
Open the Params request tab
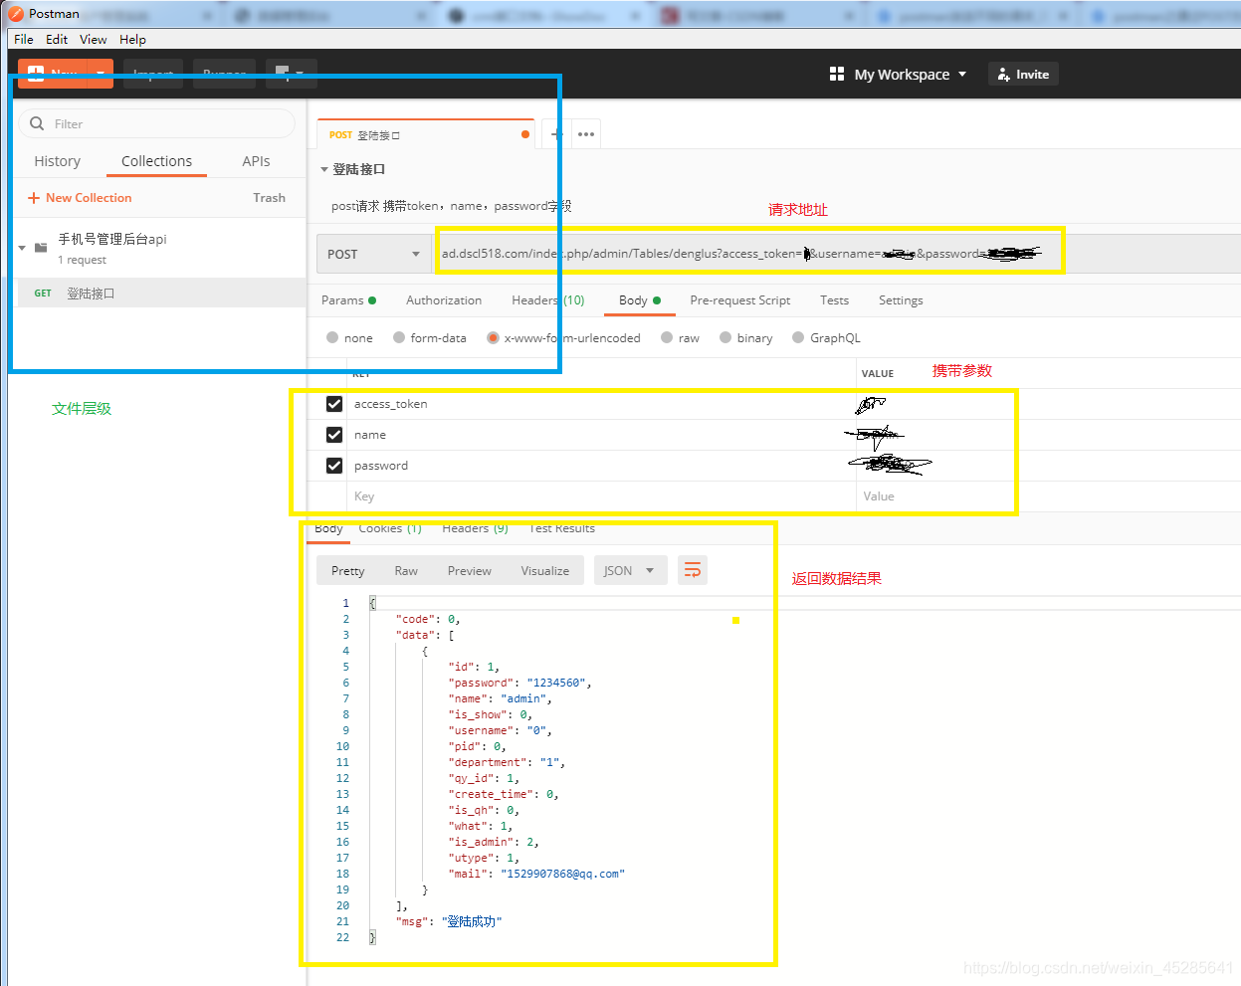point(348,299)
